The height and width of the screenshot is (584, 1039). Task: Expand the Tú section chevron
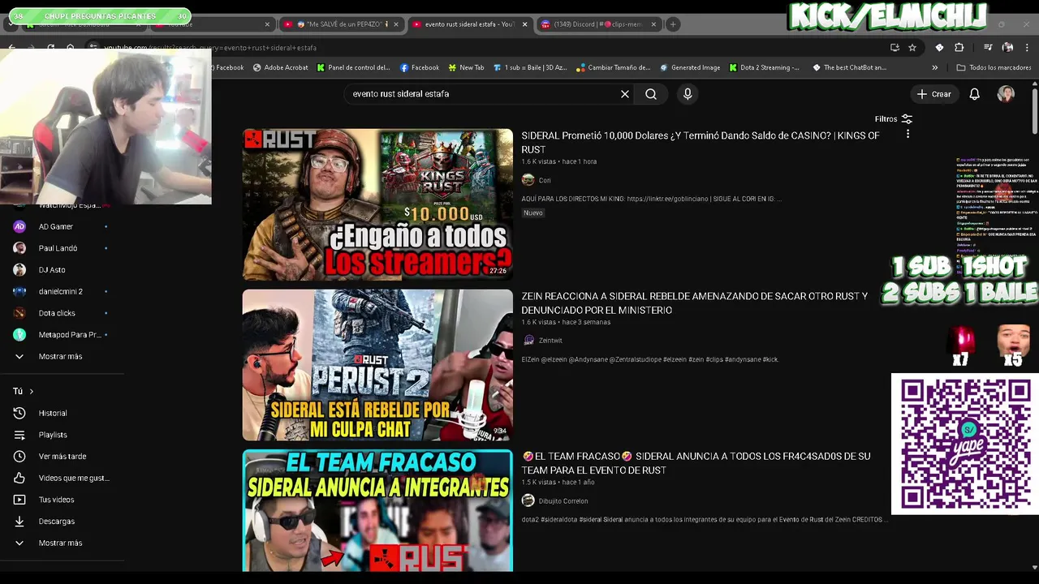(32, 391)
